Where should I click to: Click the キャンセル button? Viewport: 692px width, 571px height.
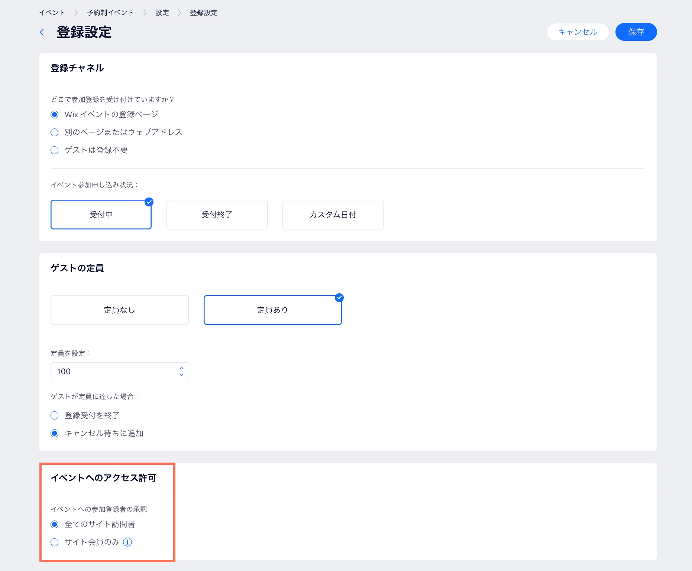pyautogui.click(x=578, y=32)
